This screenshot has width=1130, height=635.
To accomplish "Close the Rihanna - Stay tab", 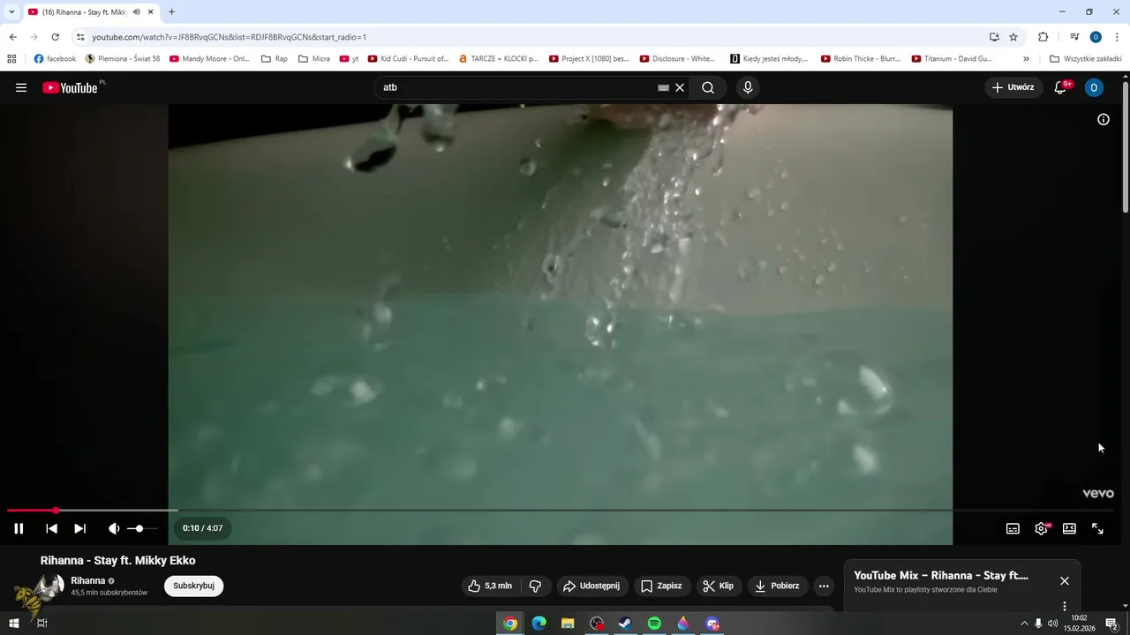I will [151, 11].
